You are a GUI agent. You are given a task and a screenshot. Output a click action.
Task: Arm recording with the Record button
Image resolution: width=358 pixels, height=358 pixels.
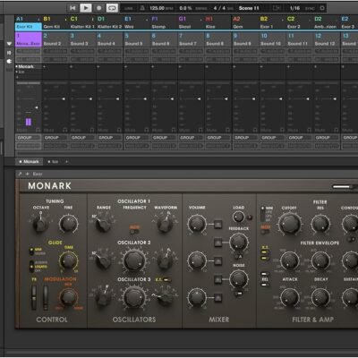[99, 8]
